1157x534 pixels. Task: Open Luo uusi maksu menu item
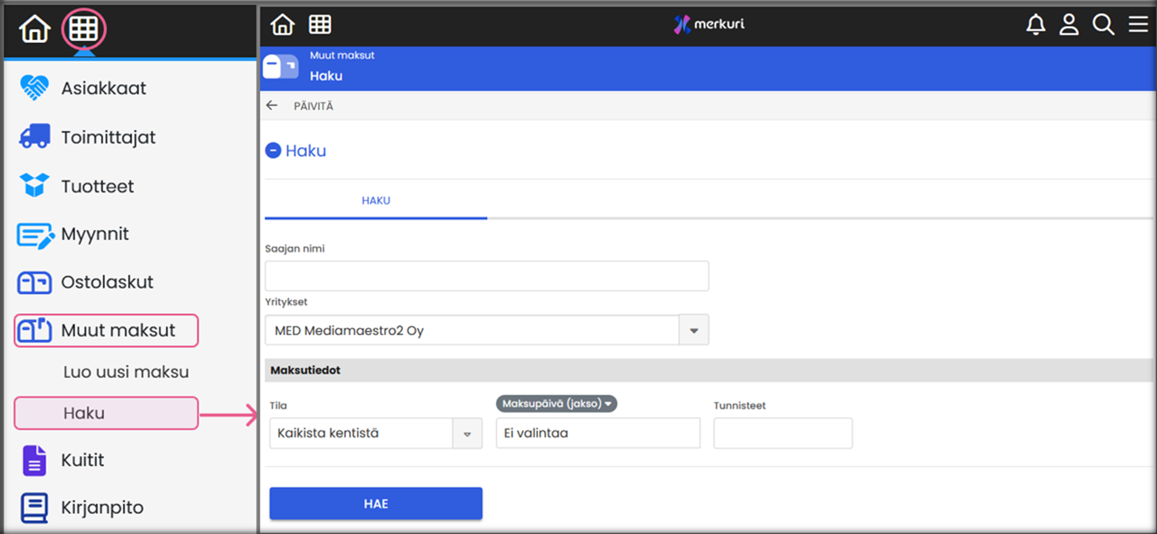point(126,372)
